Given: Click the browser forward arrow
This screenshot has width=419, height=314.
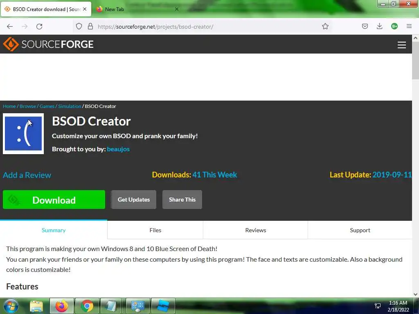Looking at the screenshot, I should [25, 27].
